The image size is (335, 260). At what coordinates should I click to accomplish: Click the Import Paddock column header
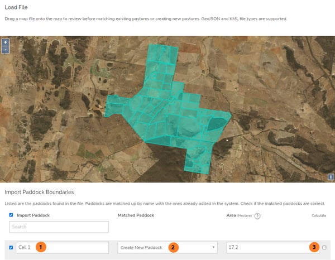click(x=35, y=215)
